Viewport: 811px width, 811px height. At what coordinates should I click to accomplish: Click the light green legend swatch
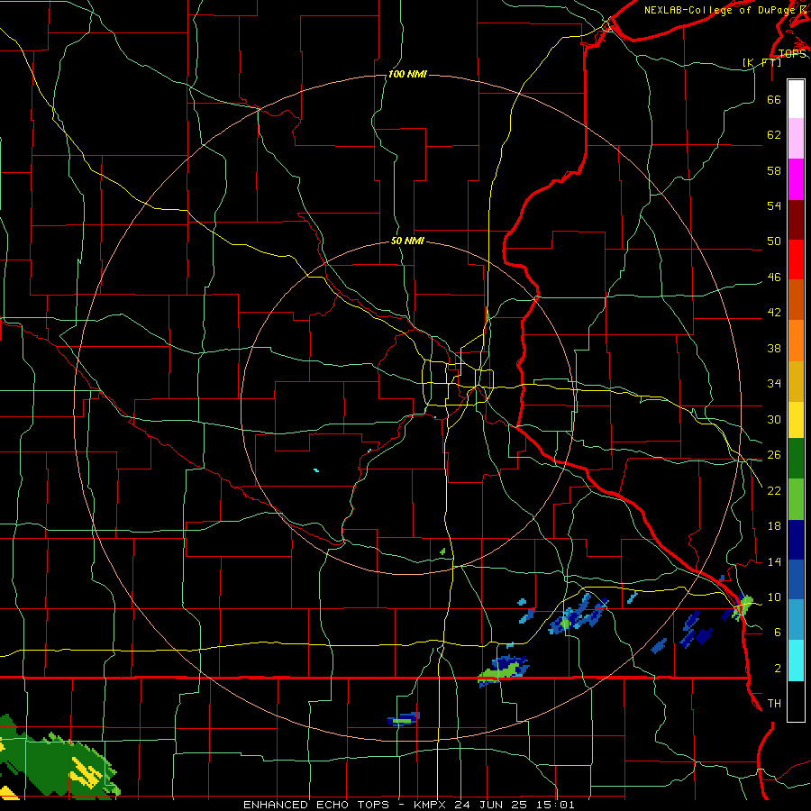[796, 499]
